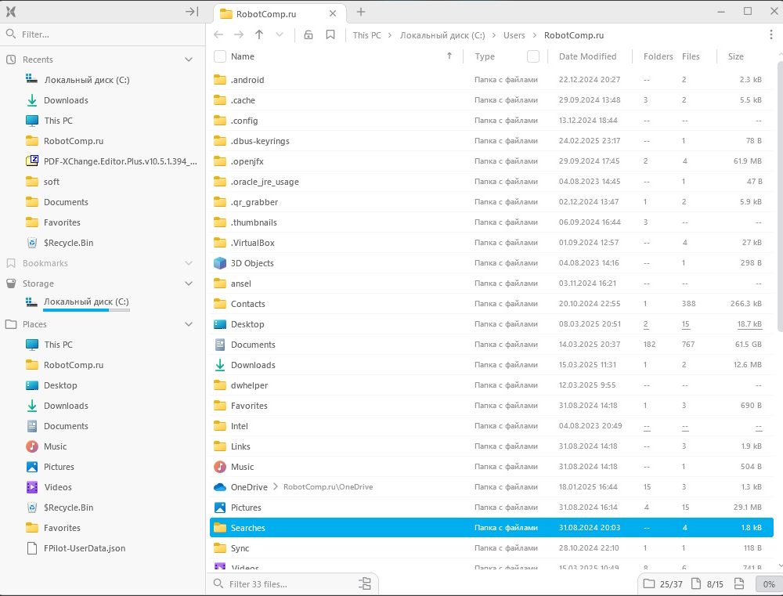This screenshot has width=783, height=596.
Task: Click the Pictures icon in the file list
Action: pos(220,508)
